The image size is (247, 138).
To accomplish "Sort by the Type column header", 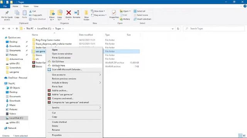I will 107,35.
